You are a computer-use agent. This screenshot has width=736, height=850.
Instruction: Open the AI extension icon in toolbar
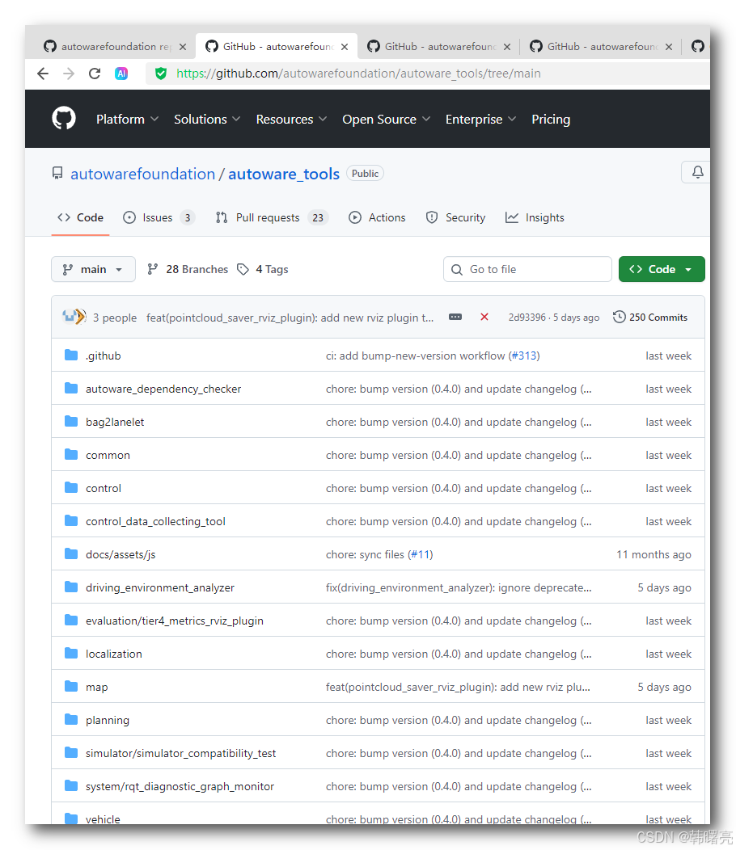[121, 74]
